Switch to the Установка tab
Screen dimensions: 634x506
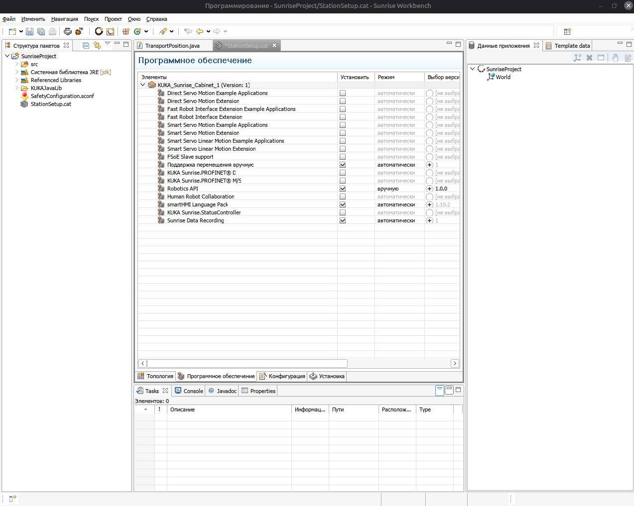[327, 376]
